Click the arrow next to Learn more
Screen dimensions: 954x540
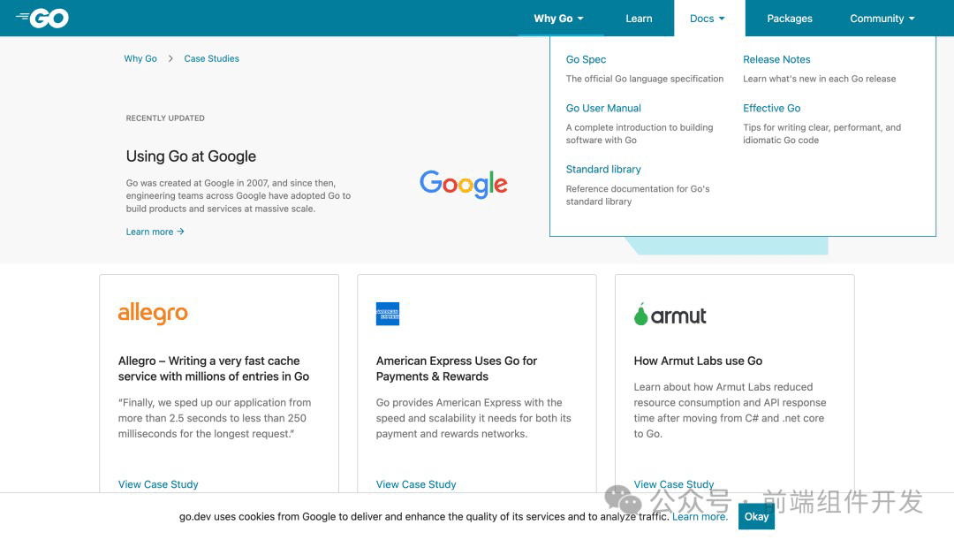pos(181,232)
